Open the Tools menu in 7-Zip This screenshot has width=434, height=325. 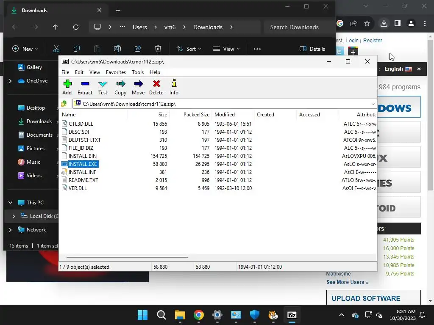pyautogui.click(x=138, y=72)
